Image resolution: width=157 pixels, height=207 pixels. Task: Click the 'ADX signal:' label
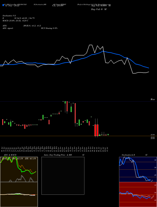8,28
